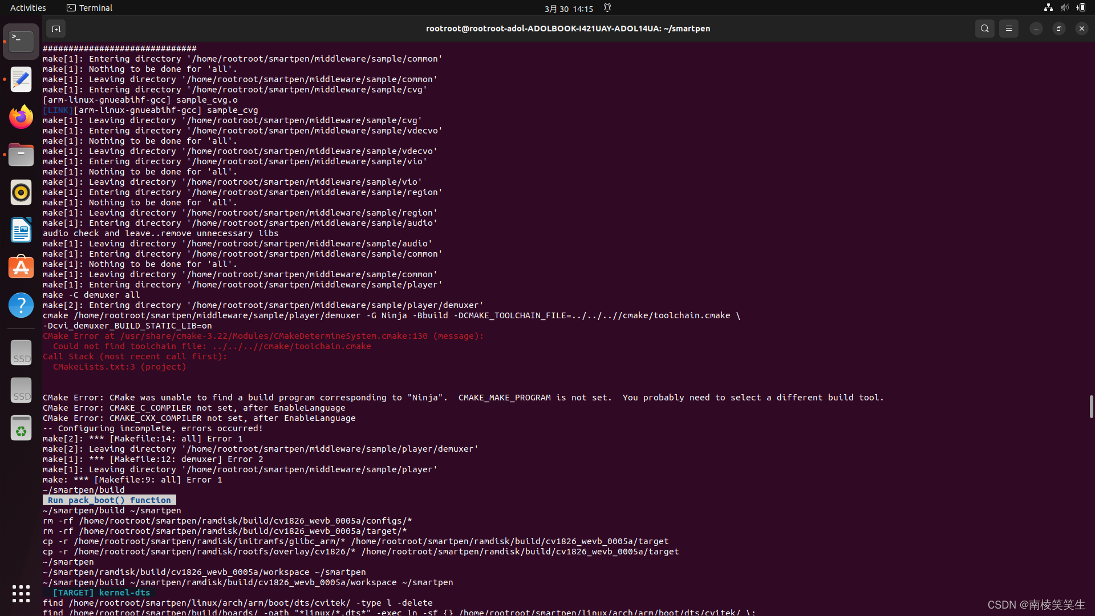Open system status menu via network icon
Image resolution: width=1095 pixels, height=616 pixels.
(x=1048, y=8)
